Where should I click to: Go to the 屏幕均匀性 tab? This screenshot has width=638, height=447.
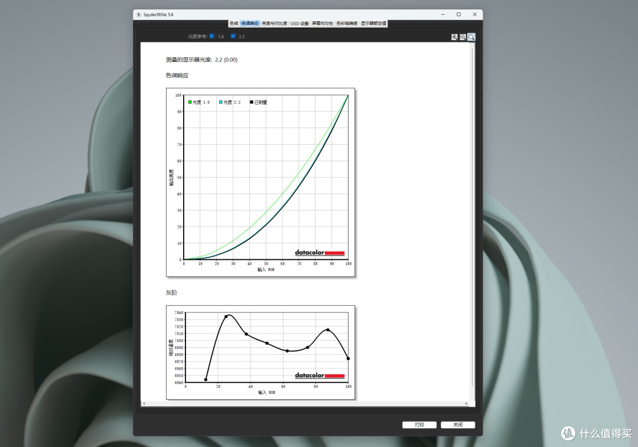(323, 24)
